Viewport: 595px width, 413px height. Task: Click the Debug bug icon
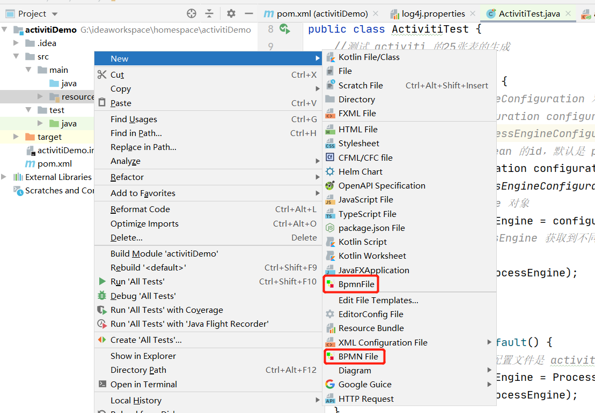(x=102, y=296)
